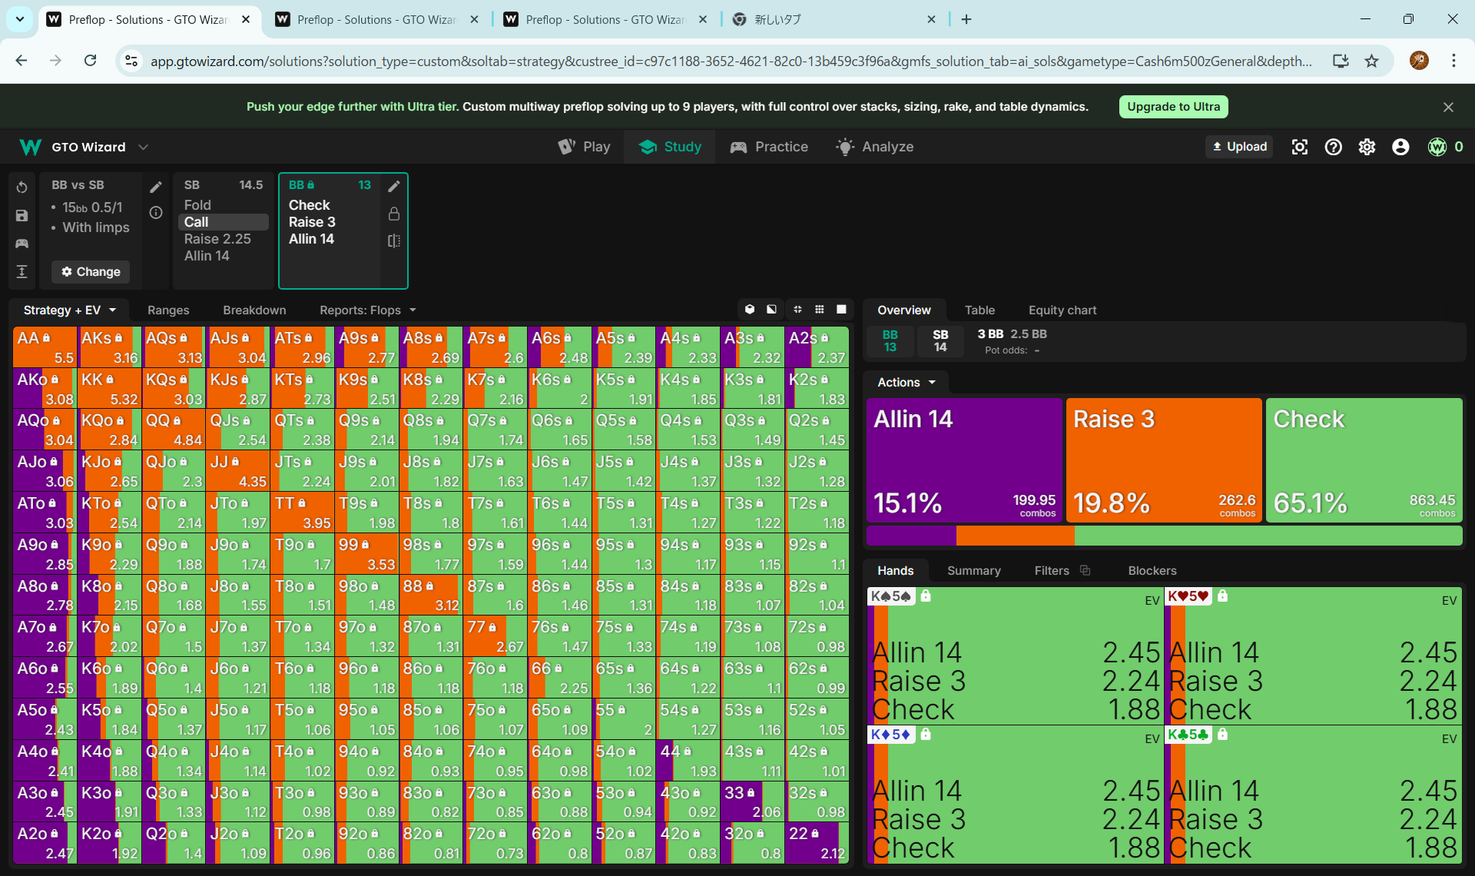Click the purple Allin 14 action box
The image size is (1475, 876).
click(963, 460)
